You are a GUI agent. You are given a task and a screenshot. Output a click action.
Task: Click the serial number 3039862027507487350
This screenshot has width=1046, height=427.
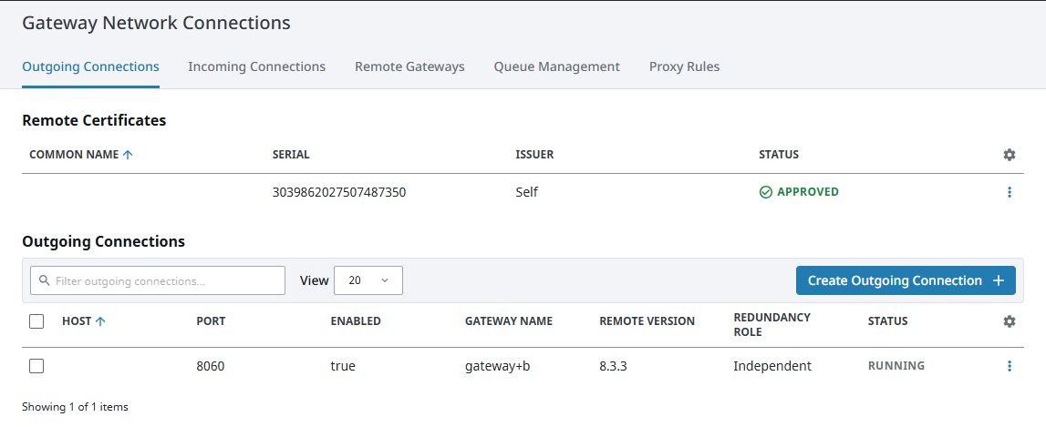339,192
